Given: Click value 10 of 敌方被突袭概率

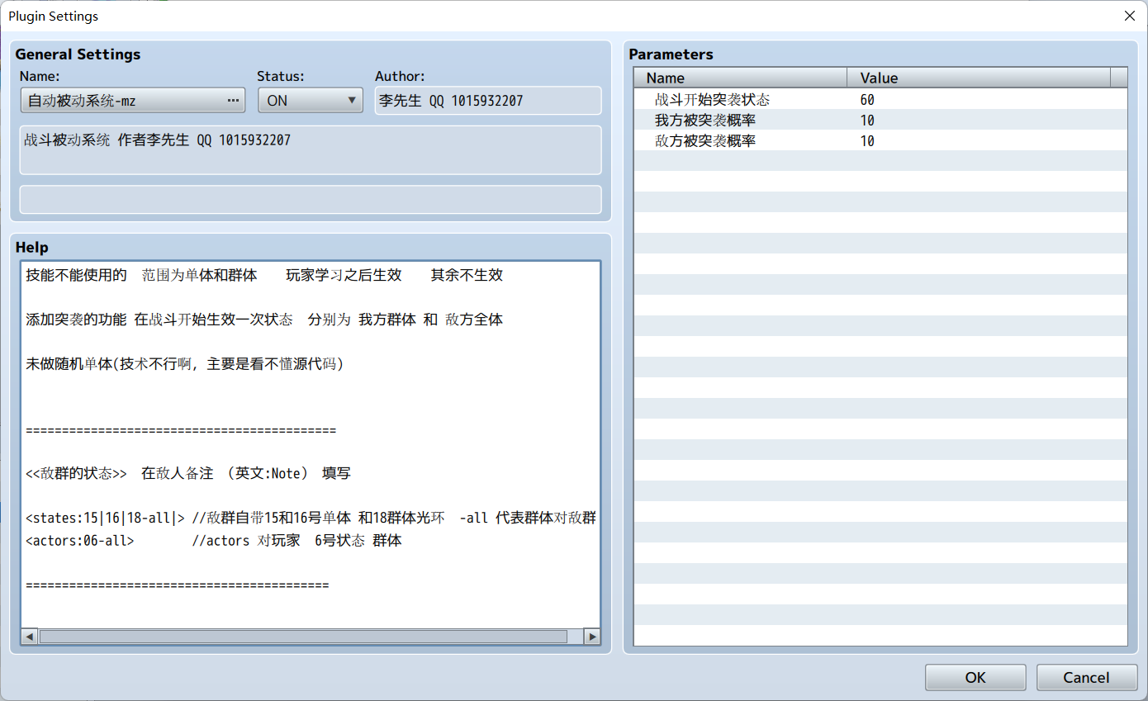Looking at the screenshot, I should (x=867, y=141).
